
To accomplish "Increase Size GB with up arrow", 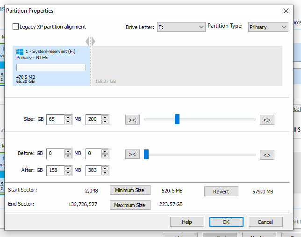I will [x=68, y=117].
